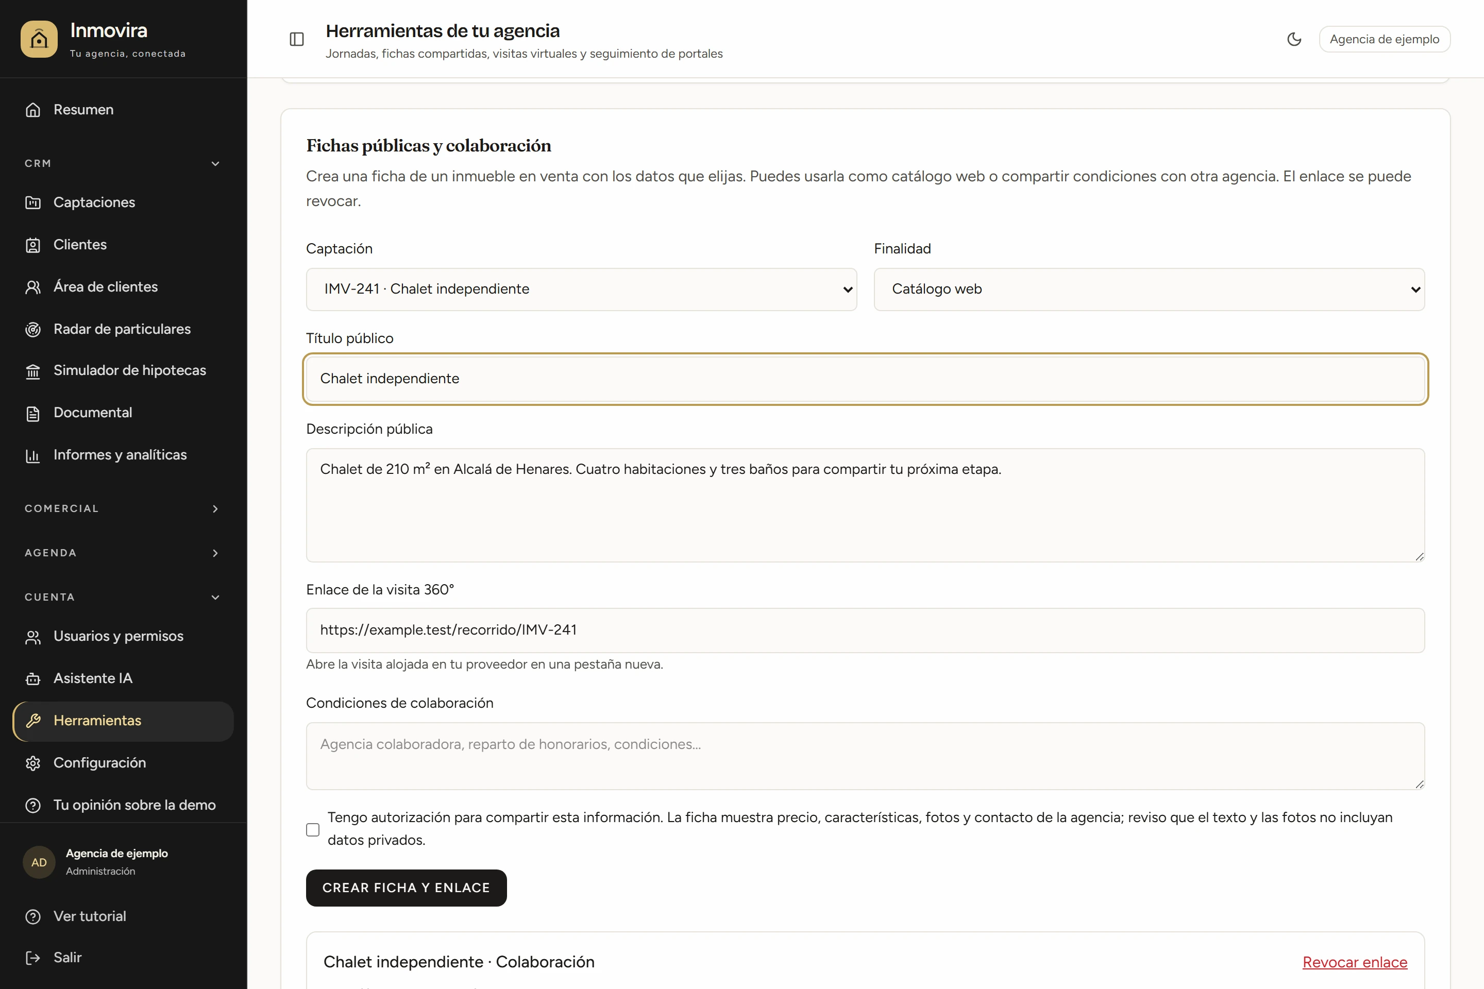The width and height of the screenshot is (1484, 989).
Task: Go to Documental in sidebar
Action: [123, 413]
